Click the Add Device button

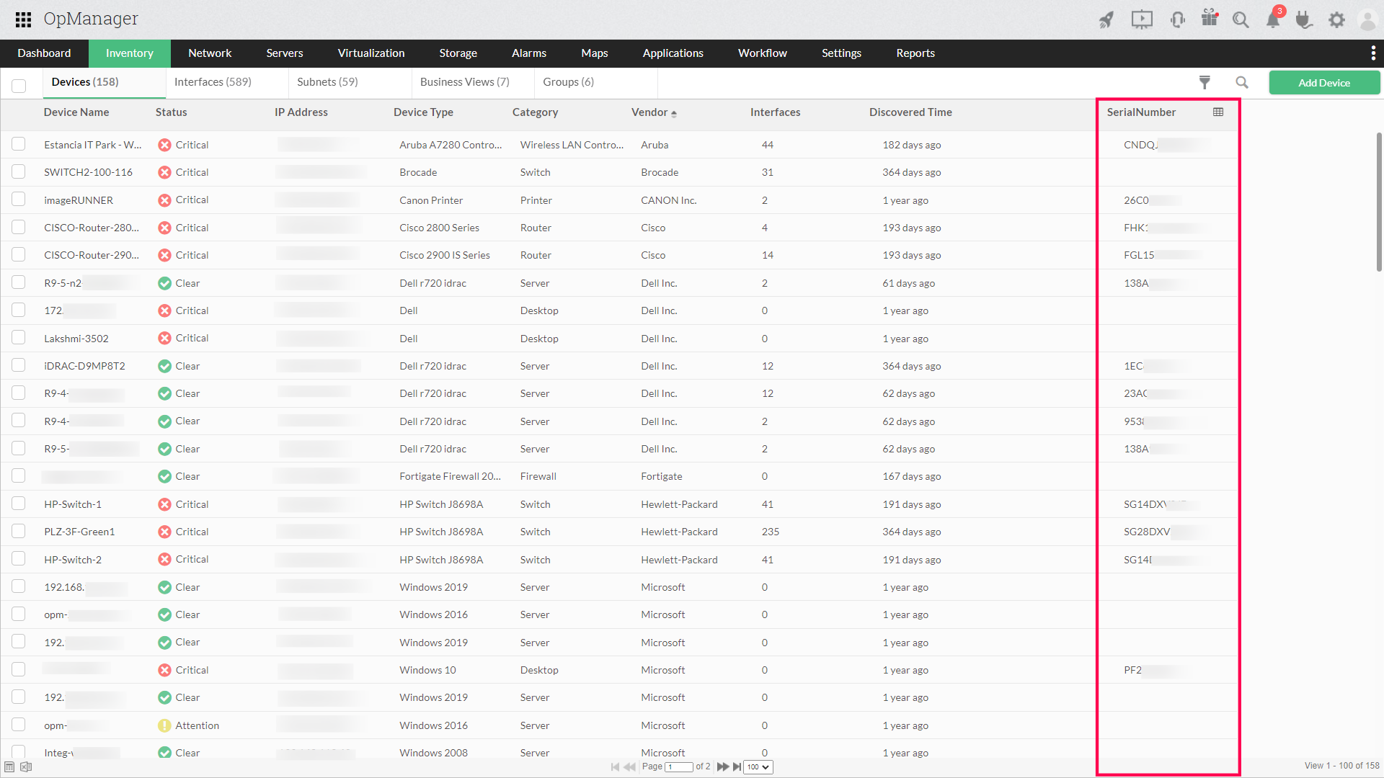point(1324,83)
